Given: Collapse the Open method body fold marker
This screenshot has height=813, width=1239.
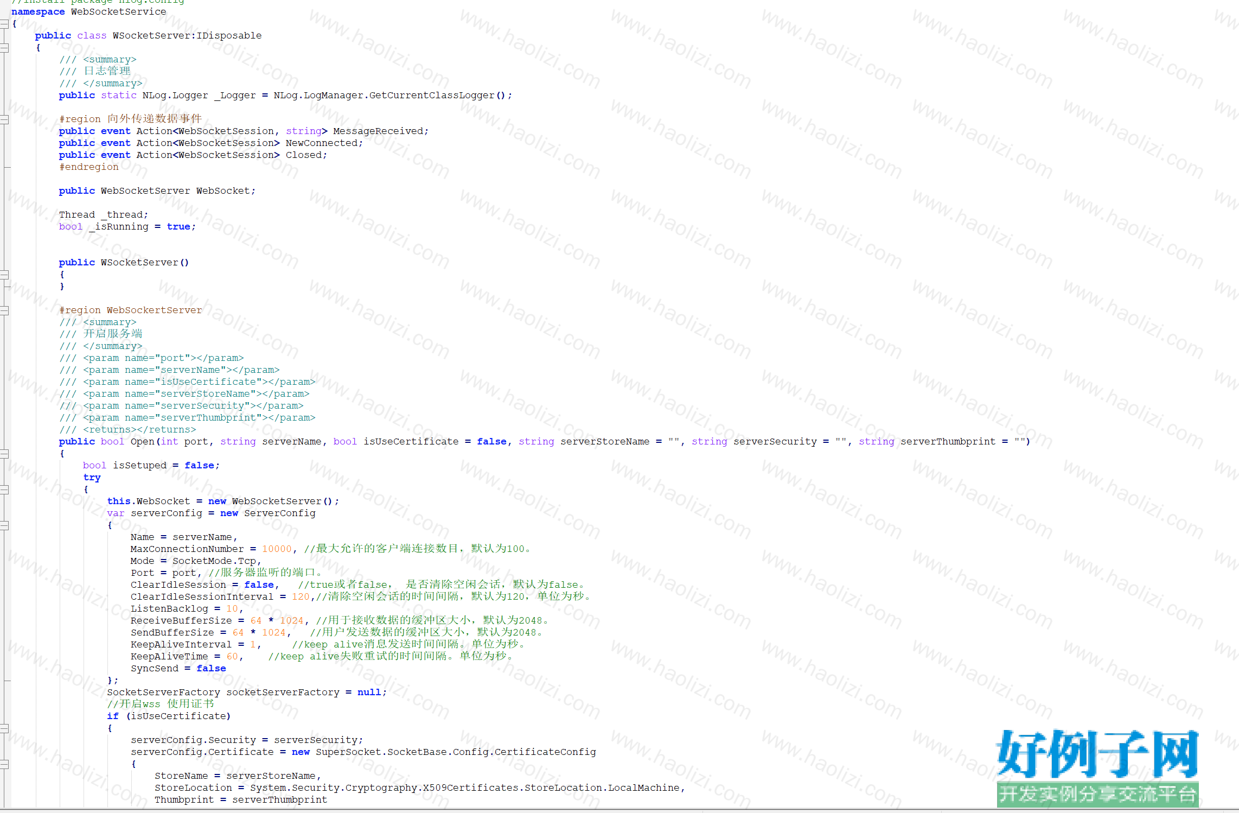Looking at the screenshot, I should click(4, 454).
